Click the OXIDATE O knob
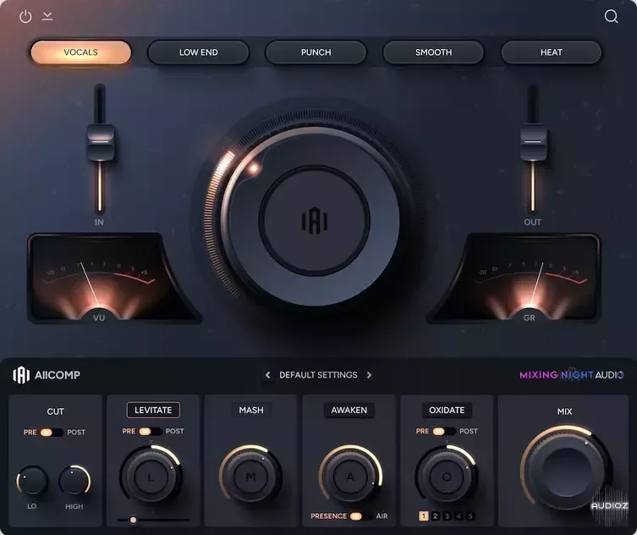This screenshot has width=637, height=535. click(446, 477)
